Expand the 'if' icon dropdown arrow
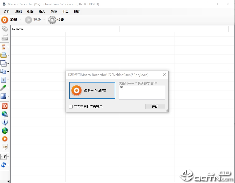Viewport: 235px width, 183px height. coord(8,157)
